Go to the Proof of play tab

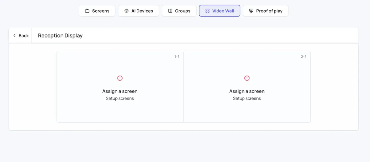(266, 11)
